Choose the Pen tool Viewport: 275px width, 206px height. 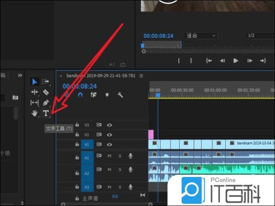click(x=46, y=103)
